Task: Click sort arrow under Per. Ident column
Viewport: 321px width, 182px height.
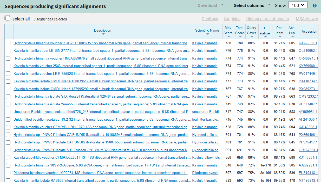Action: point(280,37)
